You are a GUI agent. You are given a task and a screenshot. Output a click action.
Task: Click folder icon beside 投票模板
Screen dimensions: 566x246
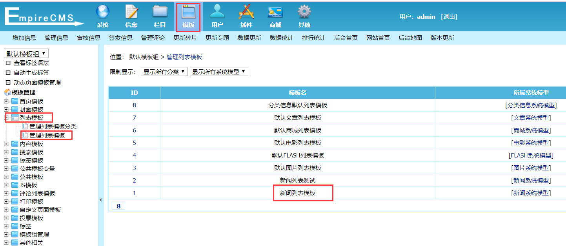pos(15,218)
